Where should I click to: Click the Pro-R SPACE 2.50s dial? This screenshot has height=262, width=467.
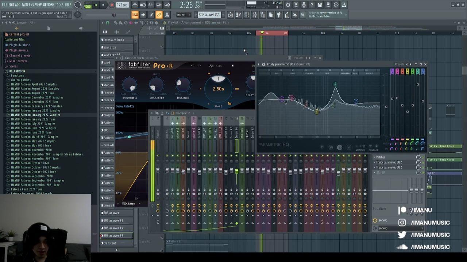click(218, 89)
